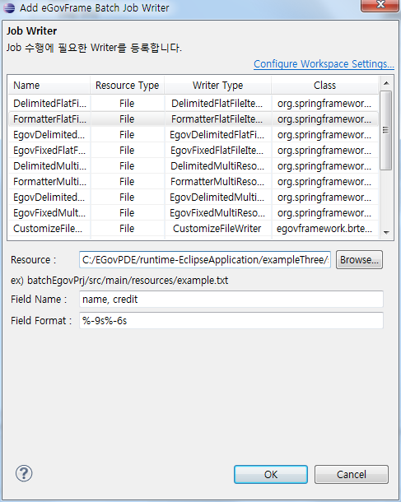Click the Cancel button
The image size is (401, 502).
coord(352,474)
